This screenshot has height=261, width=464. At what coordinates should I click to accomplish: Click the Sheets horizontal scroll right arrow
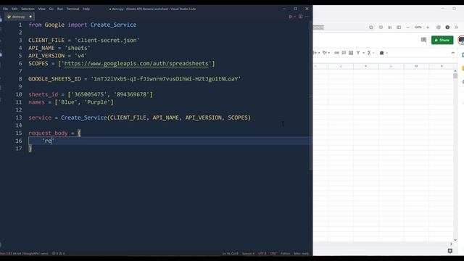click(451, 244)
